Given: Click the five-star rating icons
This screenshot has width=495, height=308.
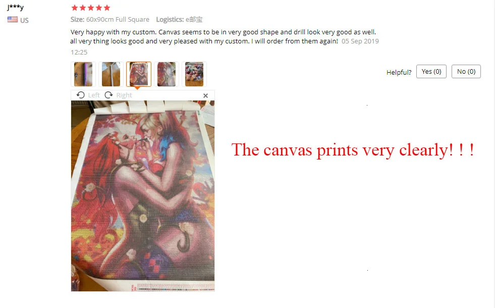Looking at the screenshot, I should coord(91,8).
